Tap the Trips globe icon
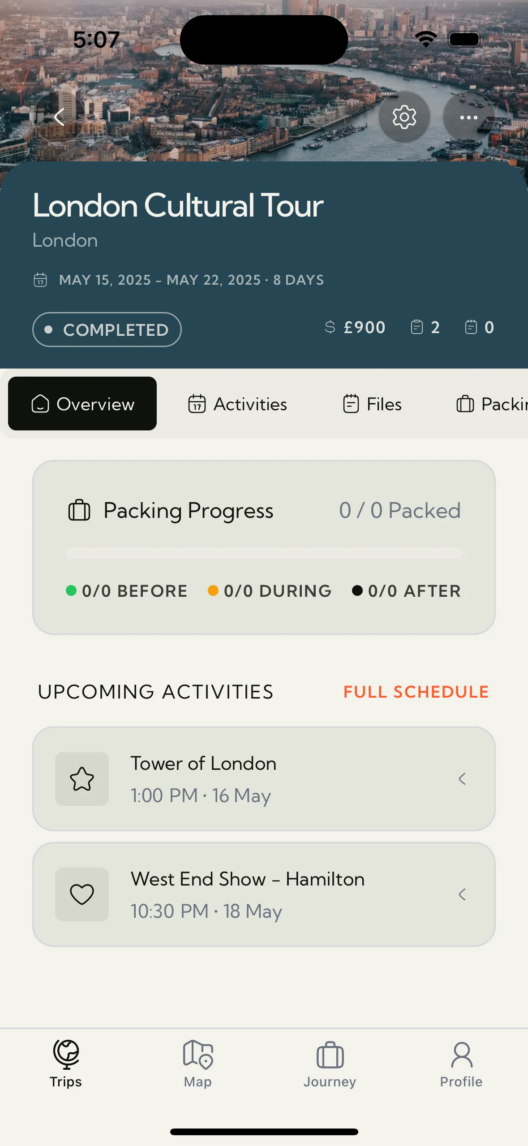Image resolution: width=528 pixels, height=1146 pixels. [66, 1055]
